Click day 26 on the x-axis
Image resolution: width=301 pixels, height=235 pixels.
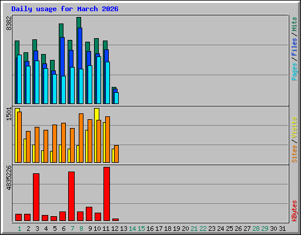[x=238, y=229]
